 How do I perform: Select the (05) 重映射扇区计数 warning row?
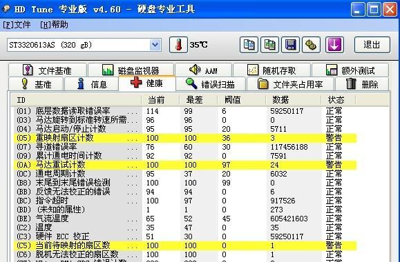(x=185, y=138)
